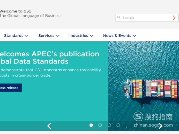179x134 pixels.
Task: Submit search with the orange arrow button
Action: pos(174,18)
